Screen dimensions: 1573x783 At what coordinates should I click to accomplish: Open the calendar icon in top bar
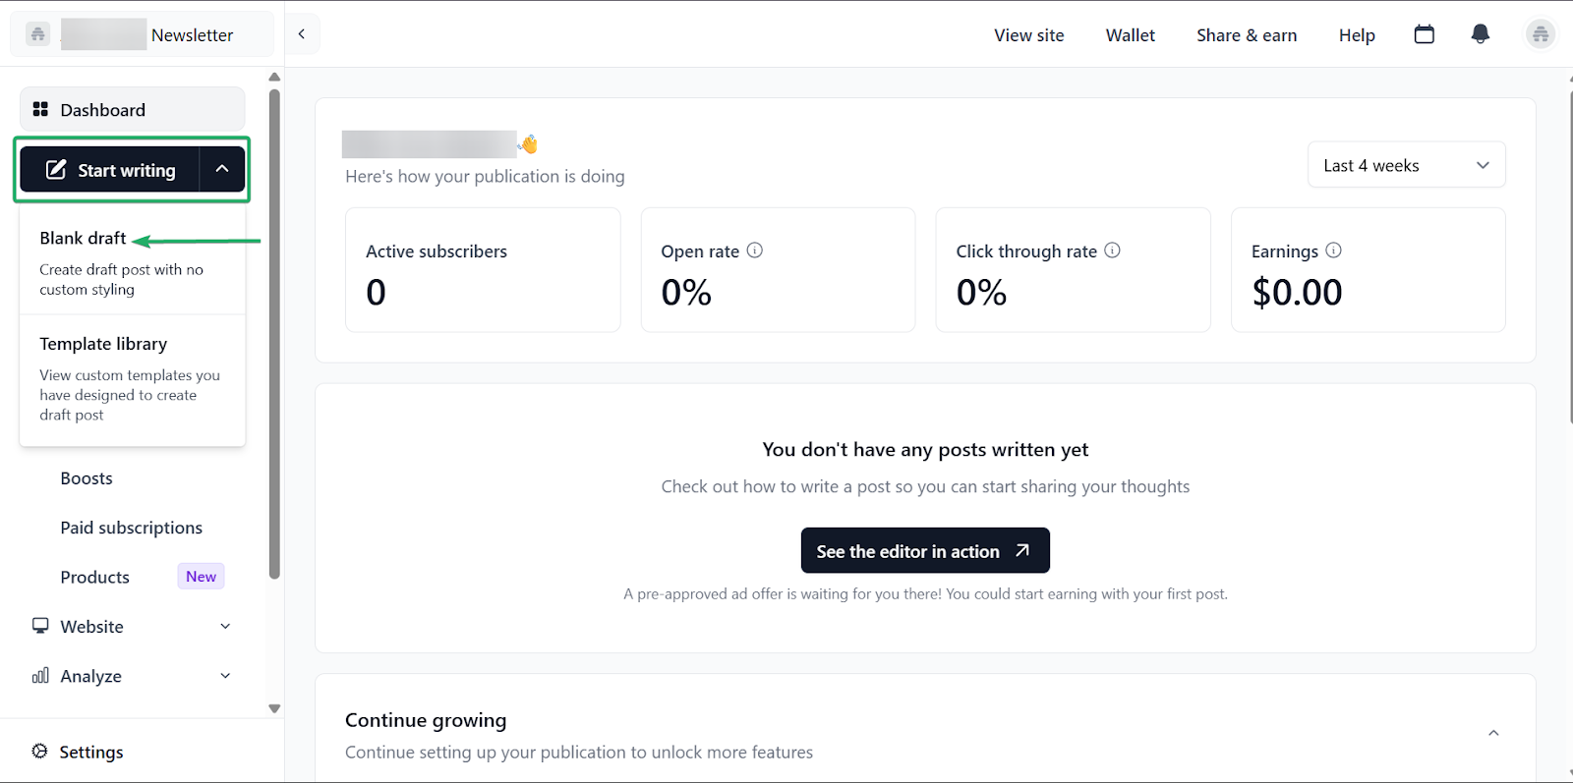point(1424,33)
